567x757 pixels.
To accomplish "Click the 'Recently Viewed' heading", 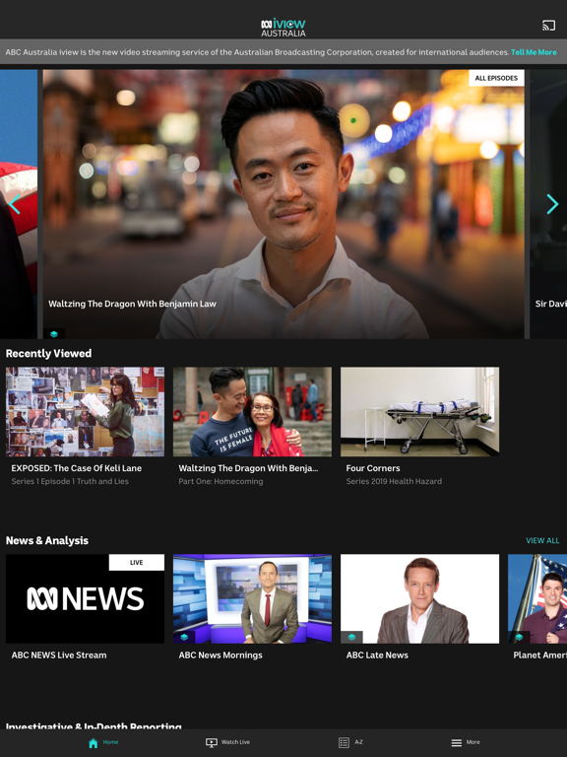I will click(x=48, y=354).
